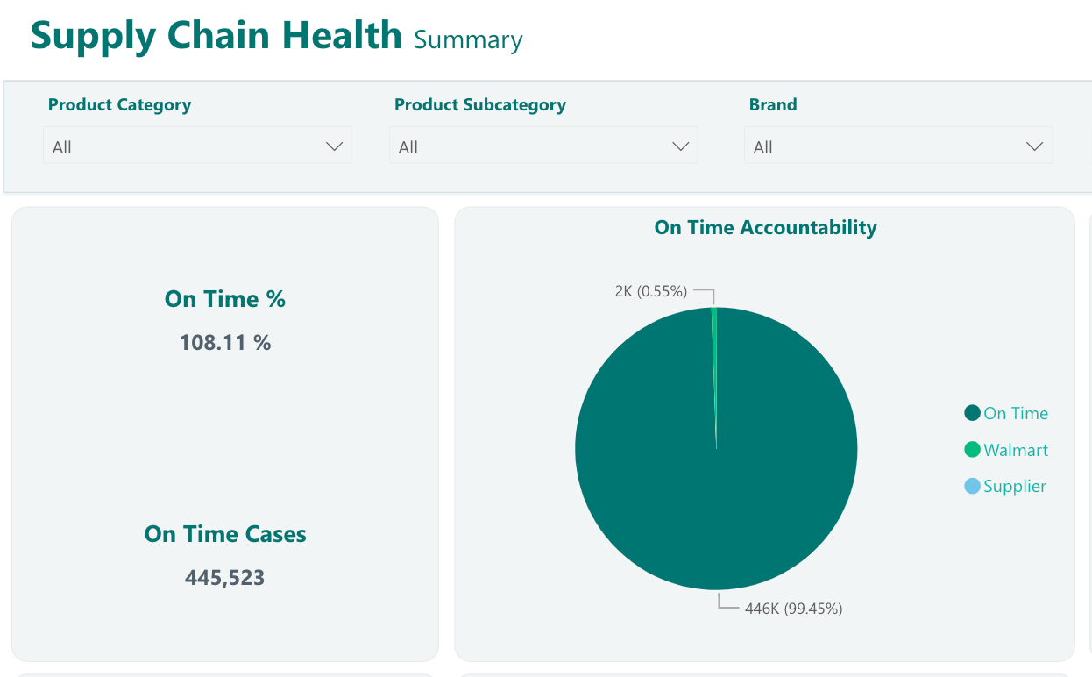Click the On Time legend label

click(x=1016, y=413)
